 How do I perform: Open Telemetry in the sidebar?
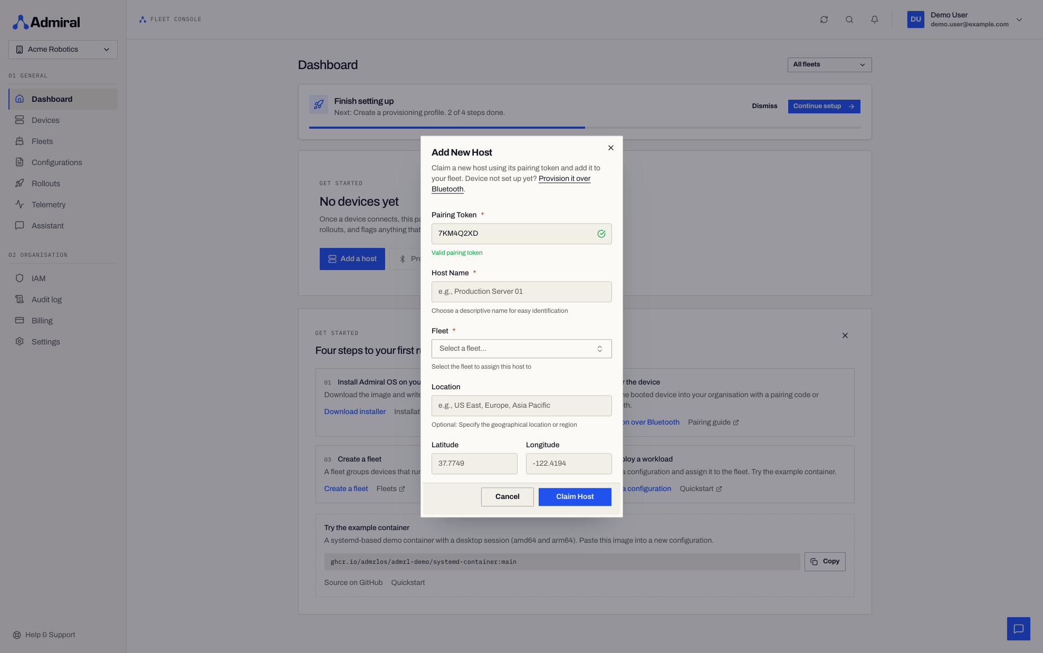pos(63,205)
